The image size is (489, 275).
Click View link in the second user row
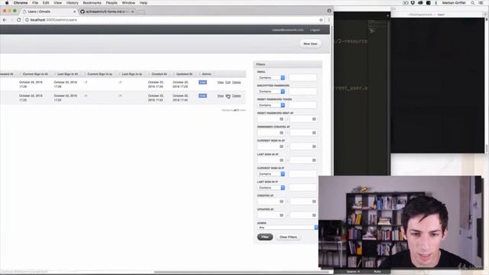click(221, 95)
